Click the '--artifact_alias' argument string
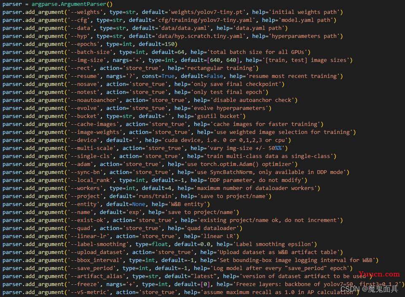This screenshot has height=297, width=405. point(97,276)
